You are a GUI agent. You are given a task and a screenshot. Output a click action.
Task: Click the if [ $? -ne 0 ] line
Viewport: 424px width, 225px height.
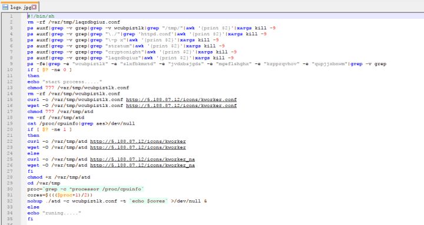click(x=49, y=69)
